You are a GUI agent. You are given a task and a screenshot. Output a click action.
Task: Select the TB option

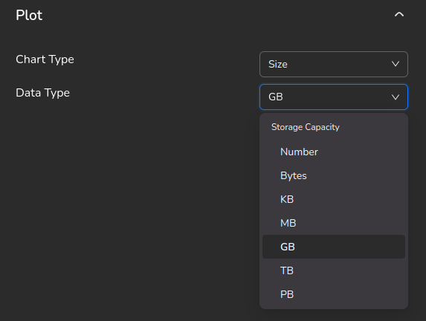[334, 270]
